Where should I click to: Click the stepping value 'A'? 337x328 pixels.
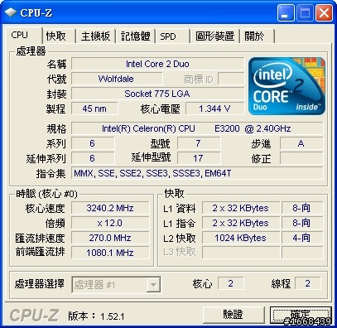(x=301, y=143)
